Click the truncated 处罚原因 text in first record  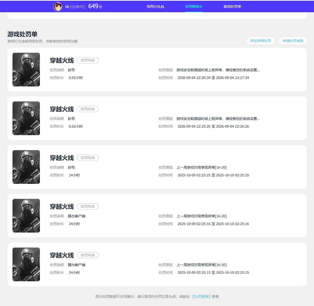pos(218,70)
